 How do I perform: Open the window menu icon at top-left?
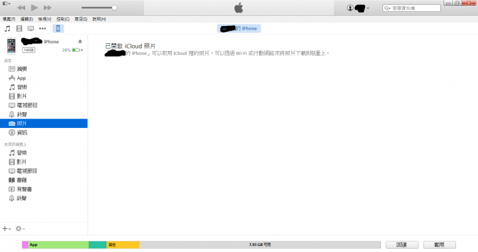coord(7,3)
